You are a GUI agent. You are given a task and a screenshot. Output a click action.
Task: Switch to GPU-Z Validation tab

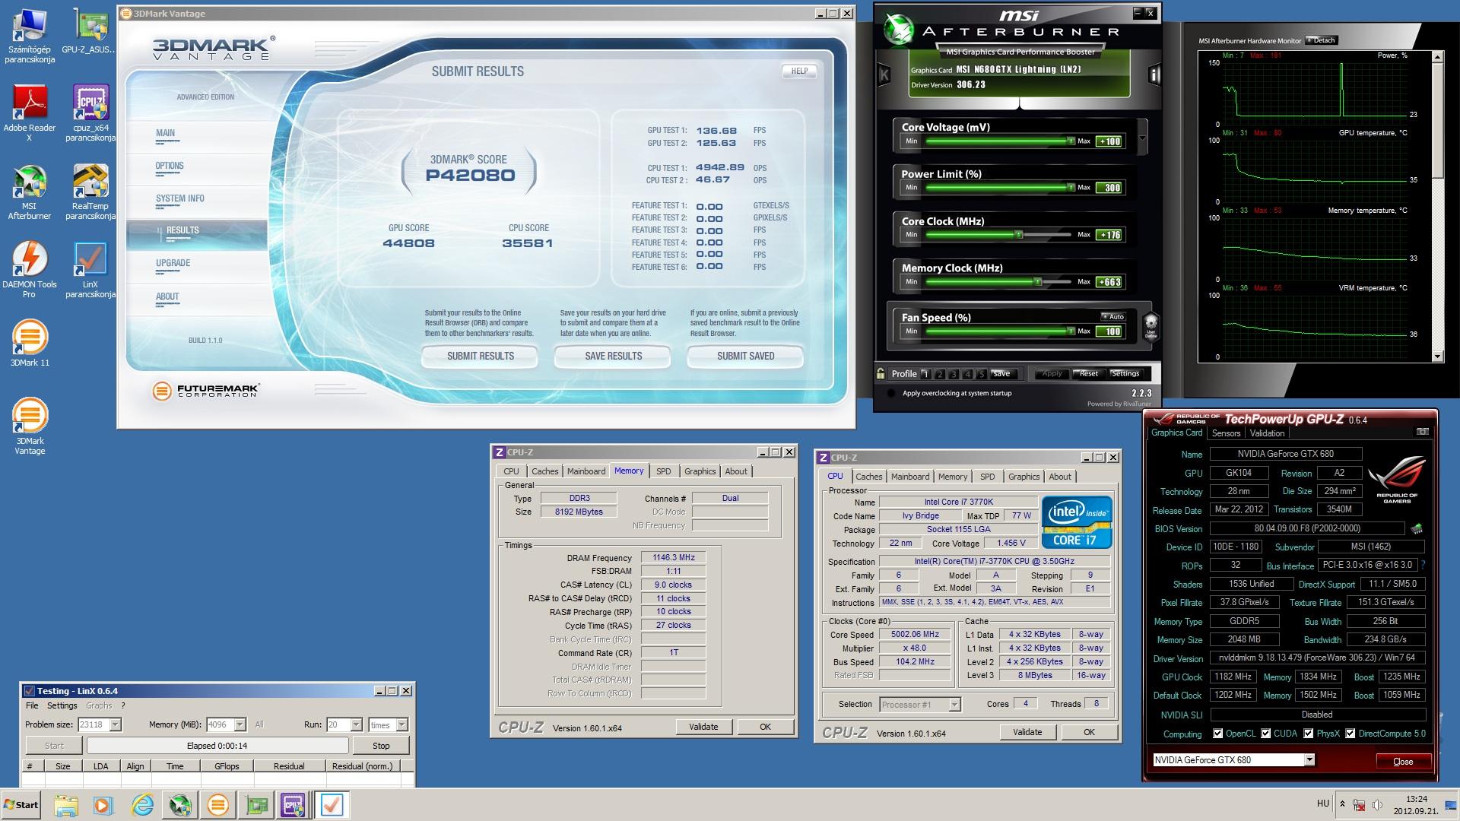tap(1267, 433)
